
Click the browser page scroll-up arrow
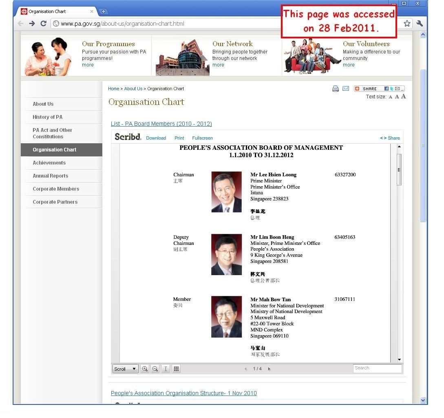[x=423, y=35]
